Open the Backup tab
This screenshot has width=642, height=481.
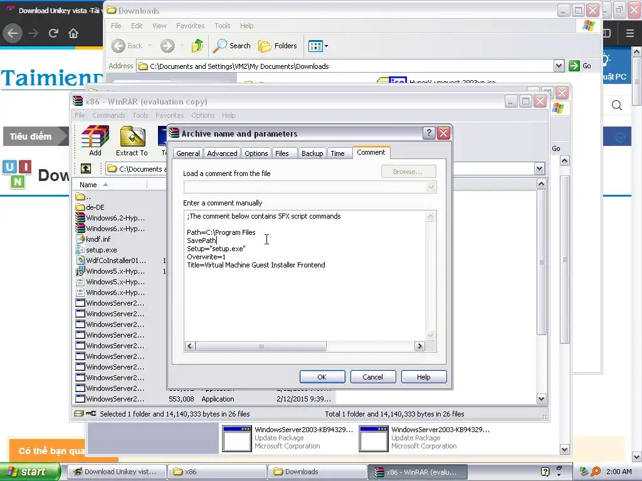click(x=312, y=153)
